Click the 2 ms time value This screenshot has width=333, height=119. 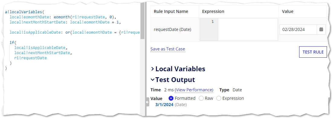[x=169, y=90]
